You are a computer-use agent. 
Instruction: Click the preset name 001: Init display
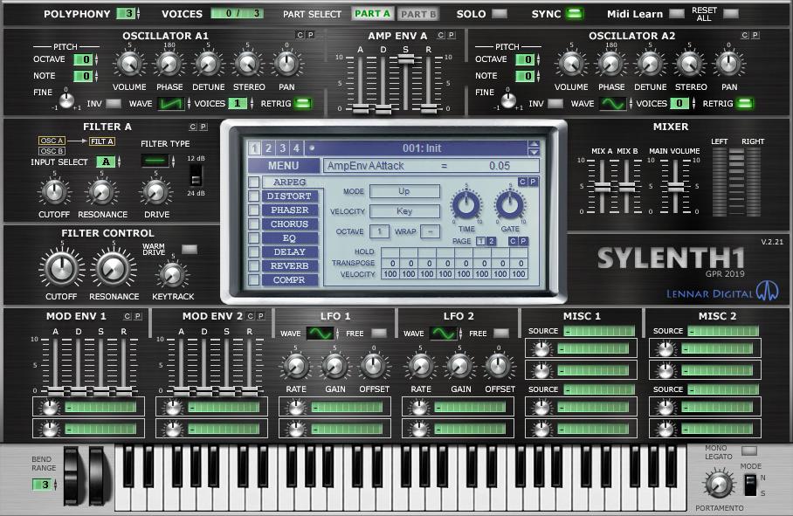422,148
